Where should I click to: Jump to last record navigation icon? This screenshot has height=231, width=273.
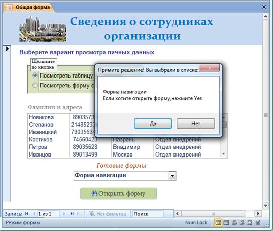point(72,213)
